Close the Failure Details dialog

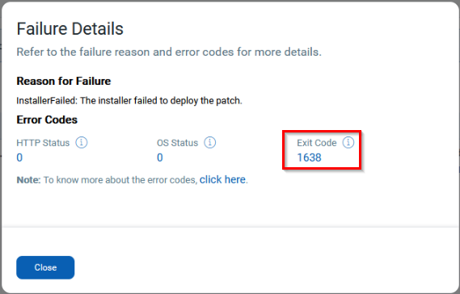pos(45,267)
